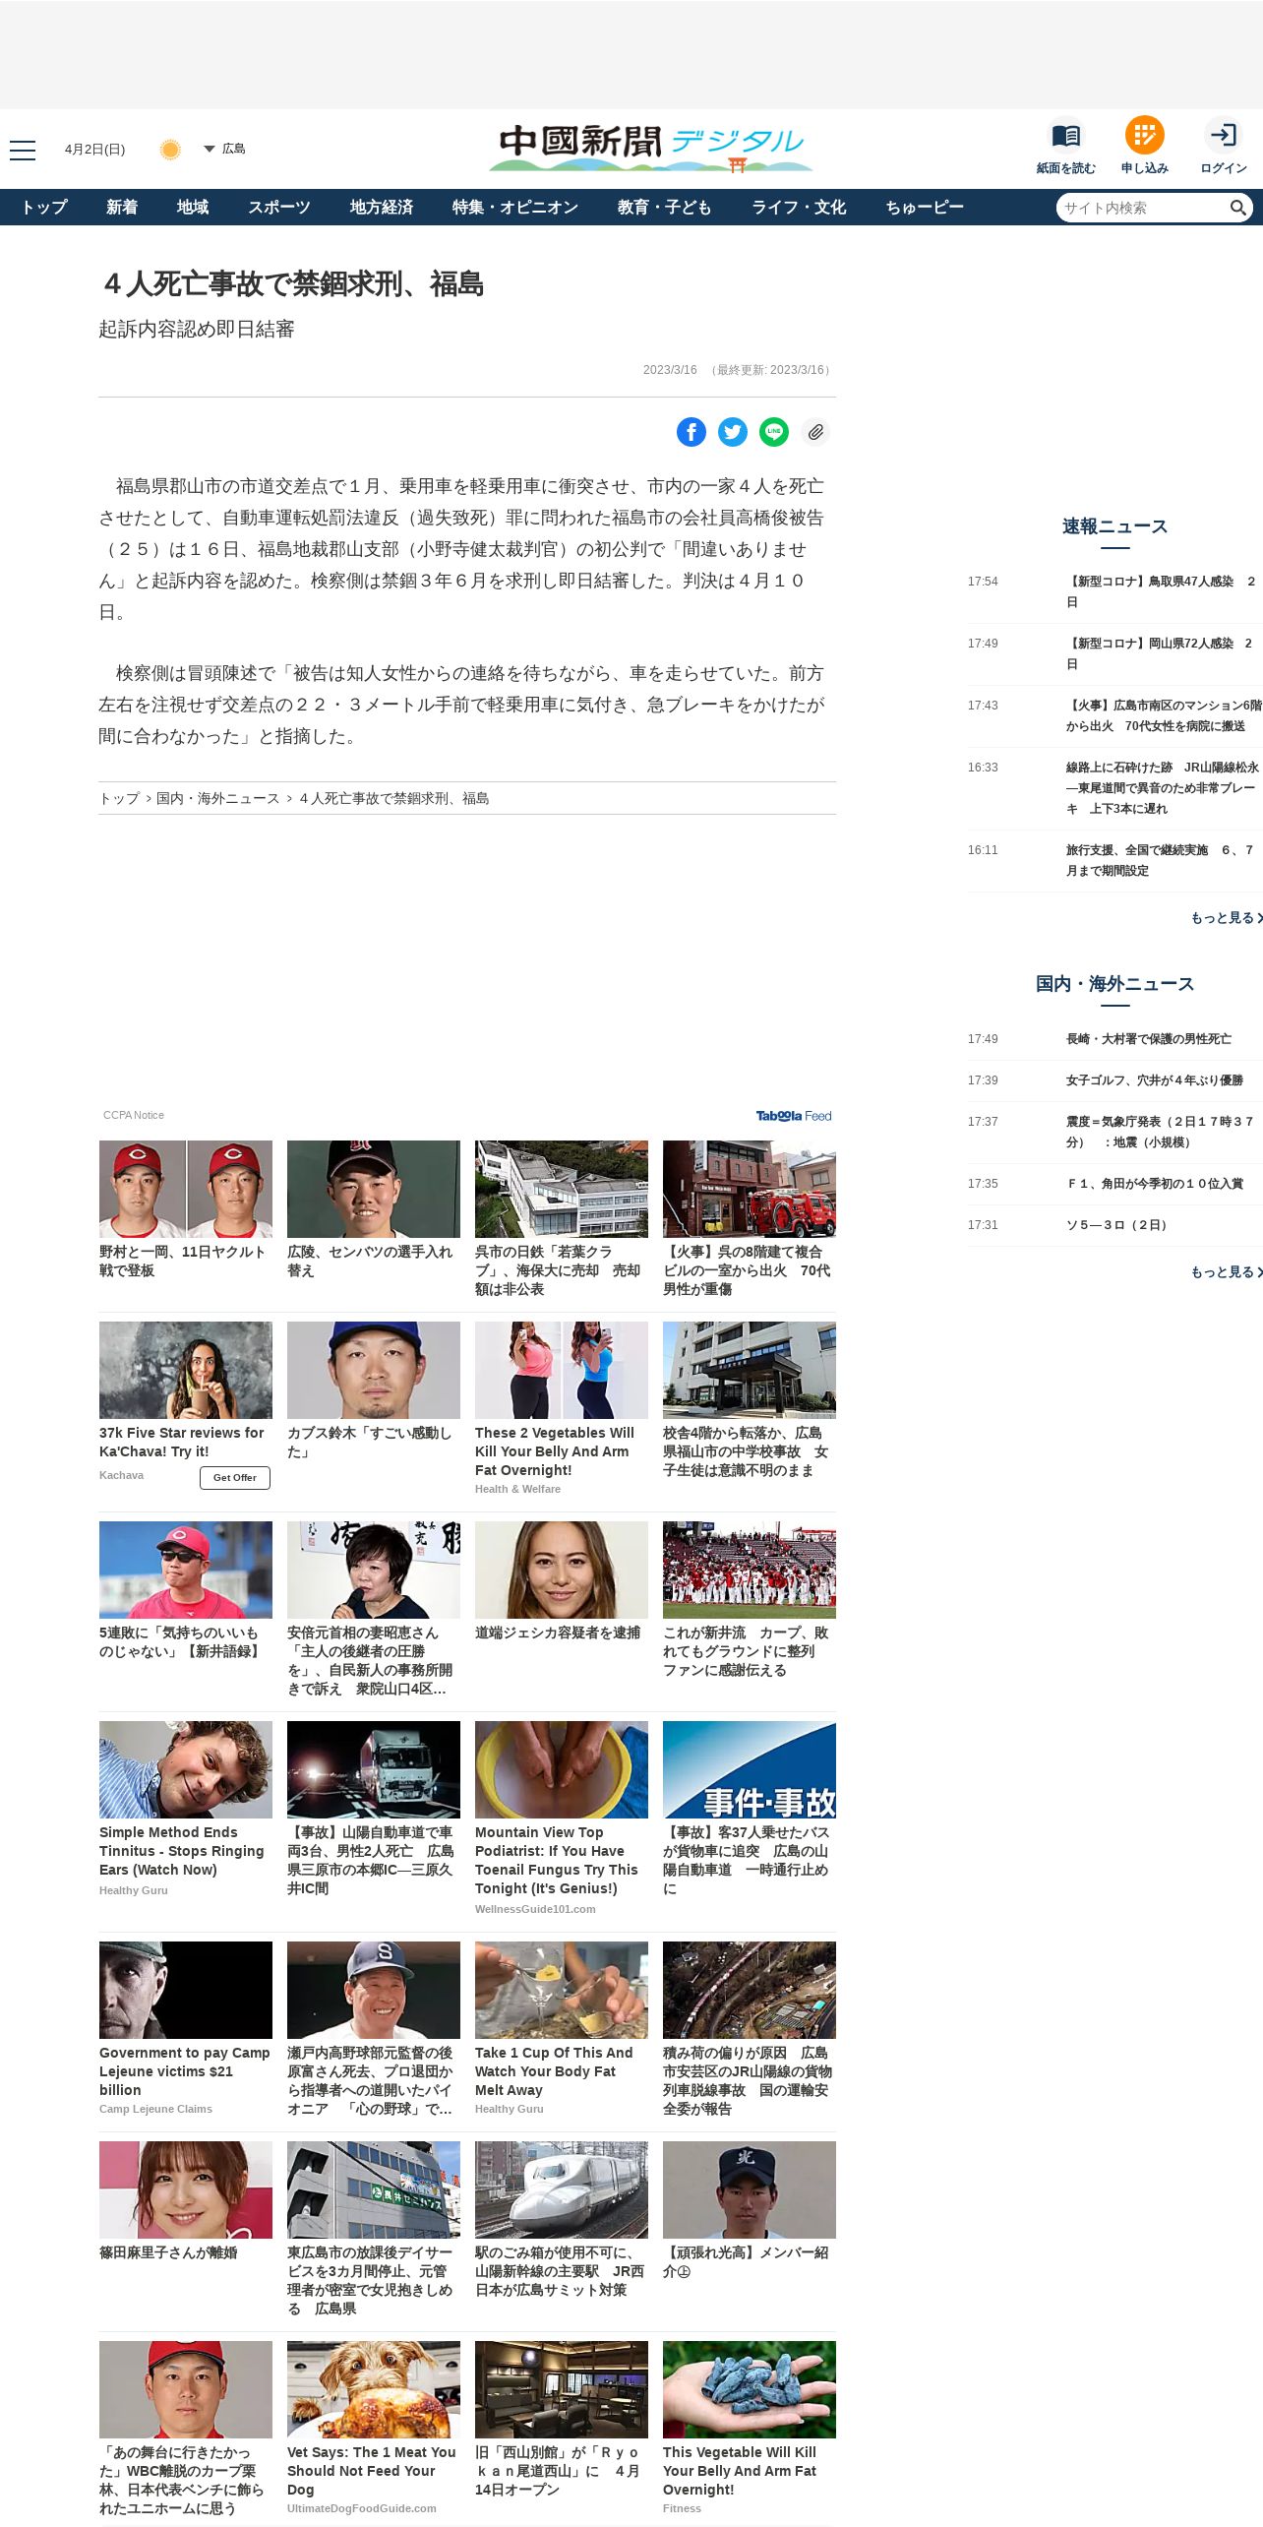Open スポーツ nav menu item

(279, 208)
